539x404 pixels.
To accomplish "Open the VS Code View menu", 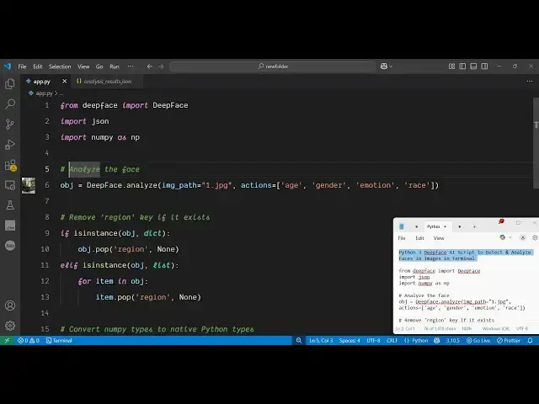I will (x=83, y=66).
